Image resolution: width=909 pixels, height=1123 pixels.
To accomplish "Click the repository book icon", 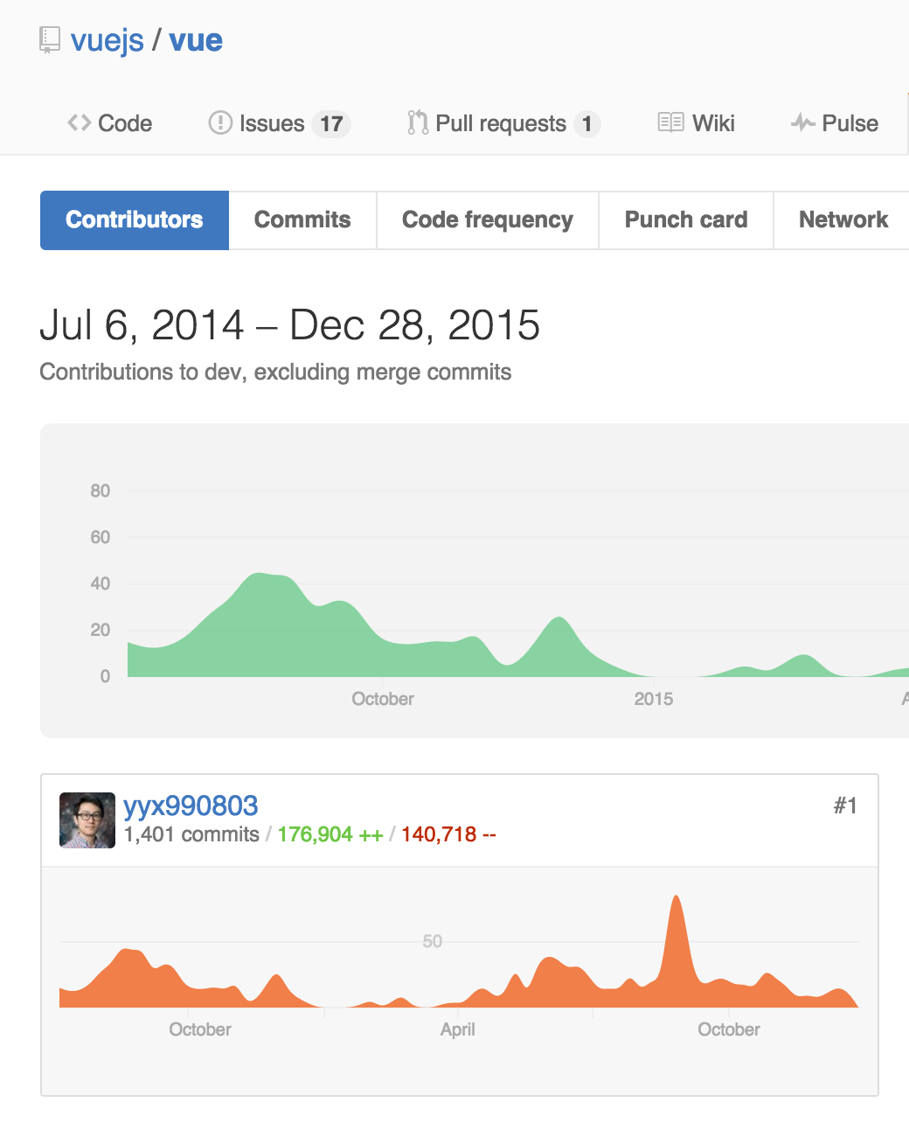I will (x=50, y=40).
